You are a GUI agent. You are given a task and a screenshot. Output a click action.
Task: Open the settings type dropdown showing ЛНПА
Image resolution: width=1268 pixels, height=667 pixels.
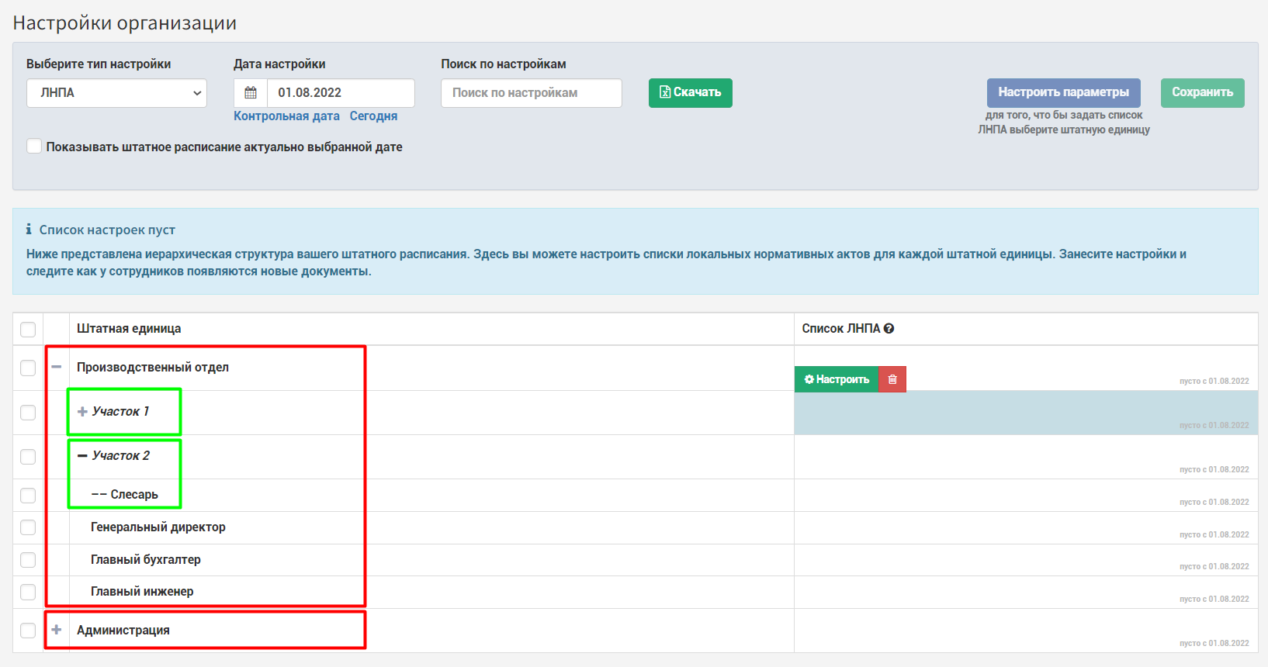(x=116, y=93)
